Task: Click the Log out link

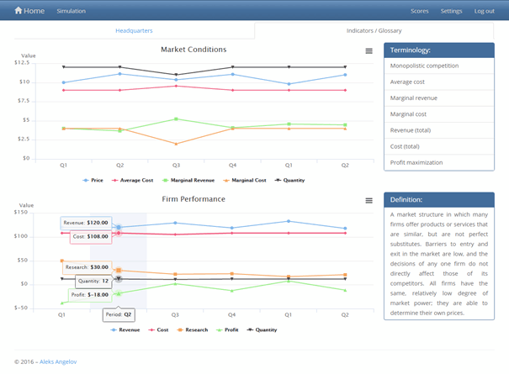Action: coord(484,11)
